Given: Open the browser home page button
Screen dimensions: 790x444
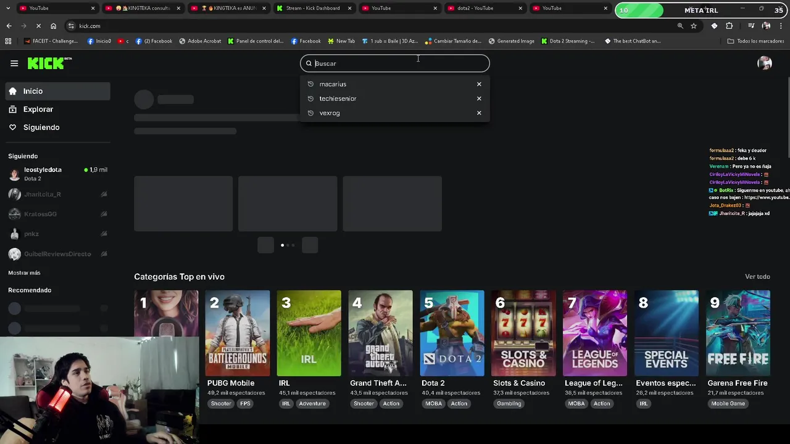Looking at the screenshot, I should pos(53,26).
